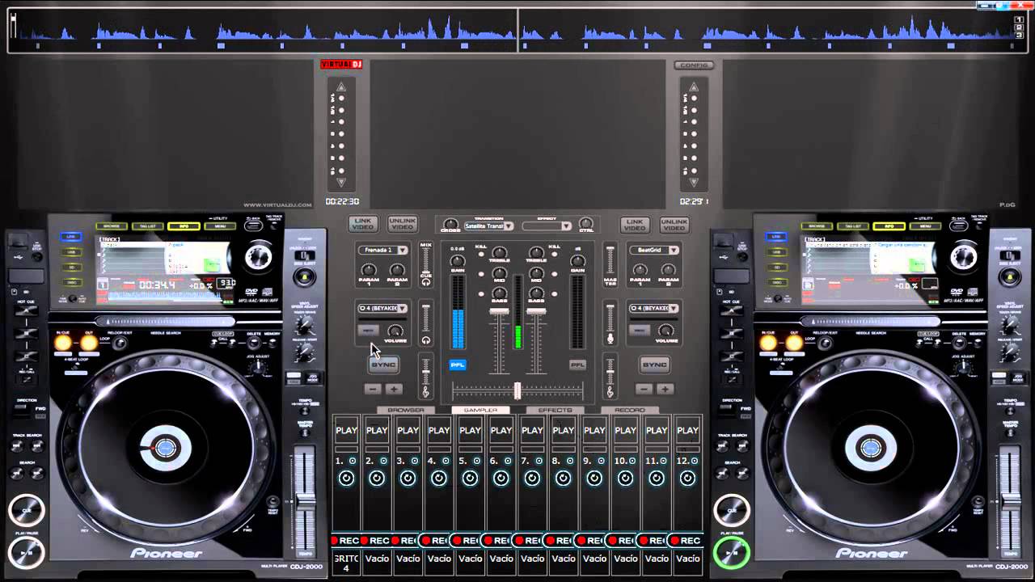Toggle the left channel treble Kill button

pyautogui.click(x=481, y=254)
